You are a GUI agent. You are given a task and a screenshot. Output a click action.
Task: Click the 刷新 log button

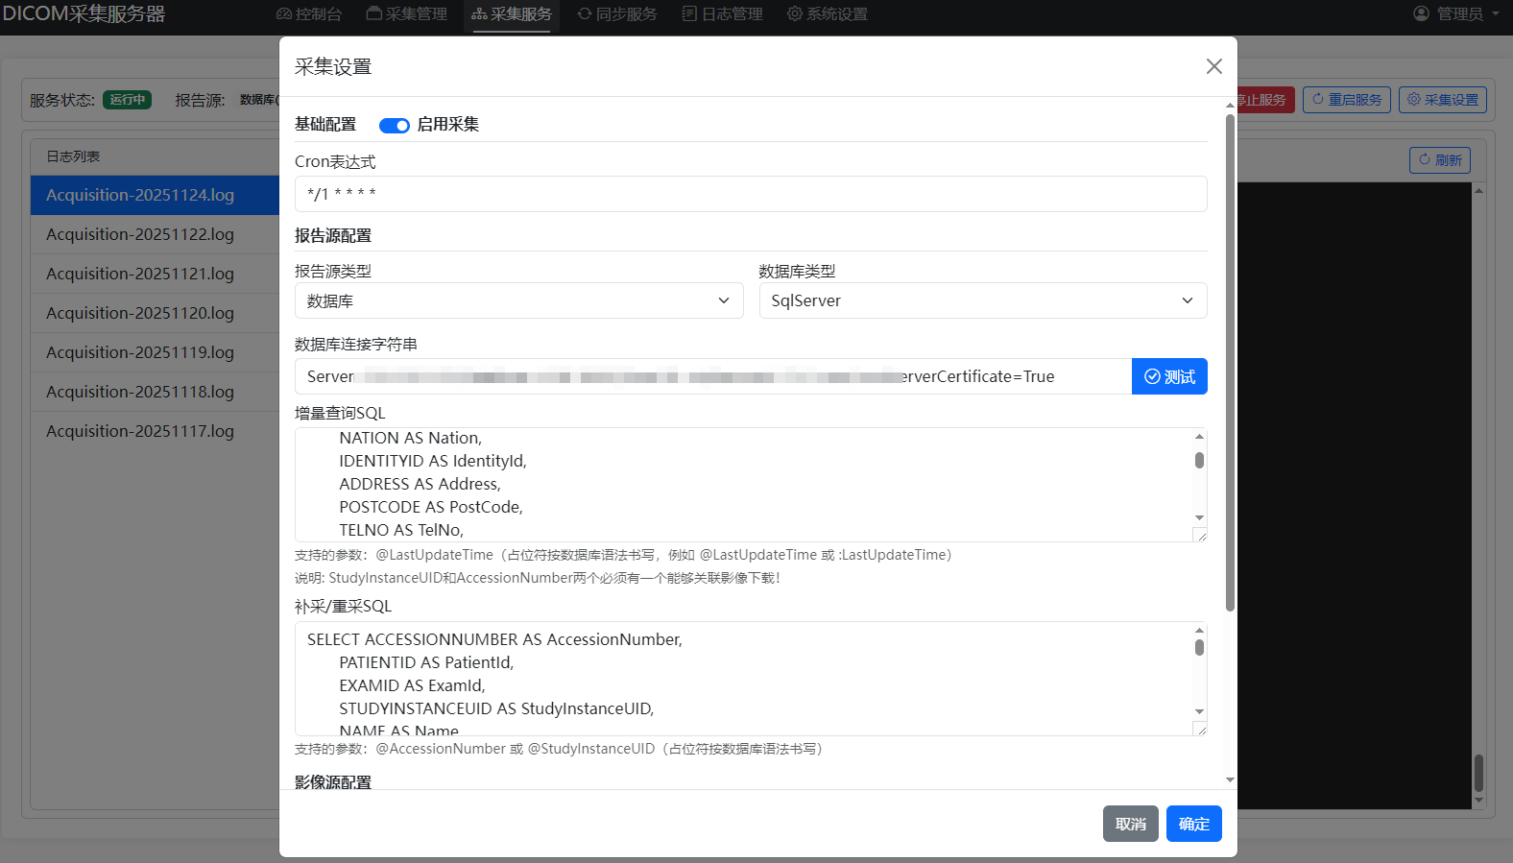point(1440,160)
